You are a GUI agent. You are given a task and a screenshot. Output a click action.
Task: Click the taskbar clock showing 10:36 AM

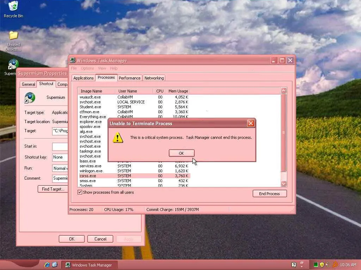click(x=348, y=265)
